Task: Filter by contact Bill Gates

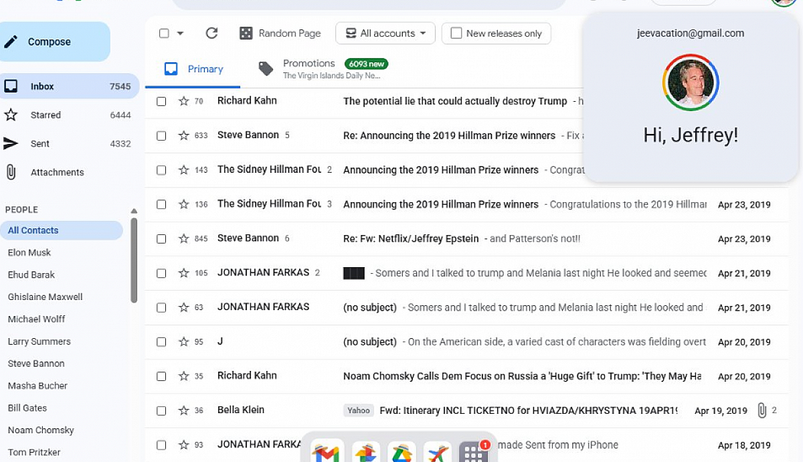Action: pyautogui.click(x=27, y=408)
